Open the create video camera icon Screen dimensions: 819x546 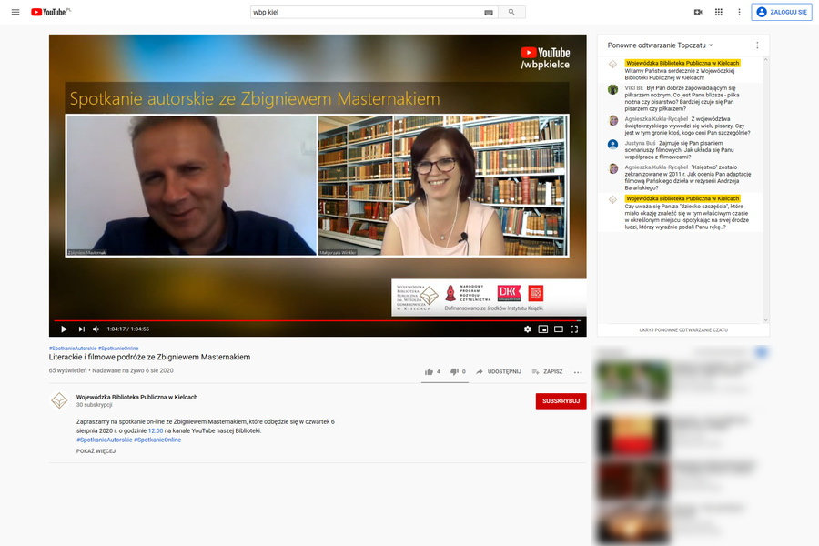[698, 12]
